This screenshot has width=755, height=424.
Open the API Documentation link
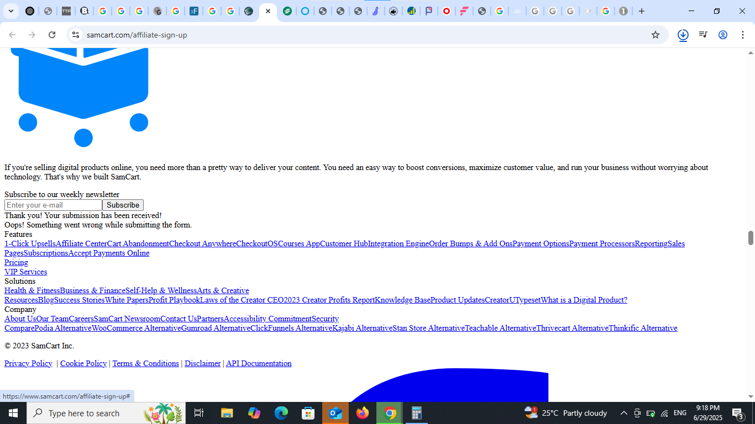click(x=259, y=363)
